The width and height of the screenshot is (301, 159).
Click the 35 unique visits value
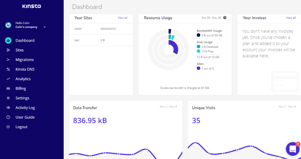tap(196, 121)
